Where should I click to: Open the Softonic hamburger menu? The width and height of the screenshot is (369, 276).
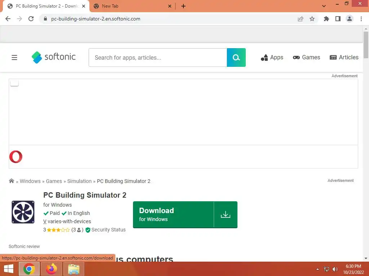14,57
